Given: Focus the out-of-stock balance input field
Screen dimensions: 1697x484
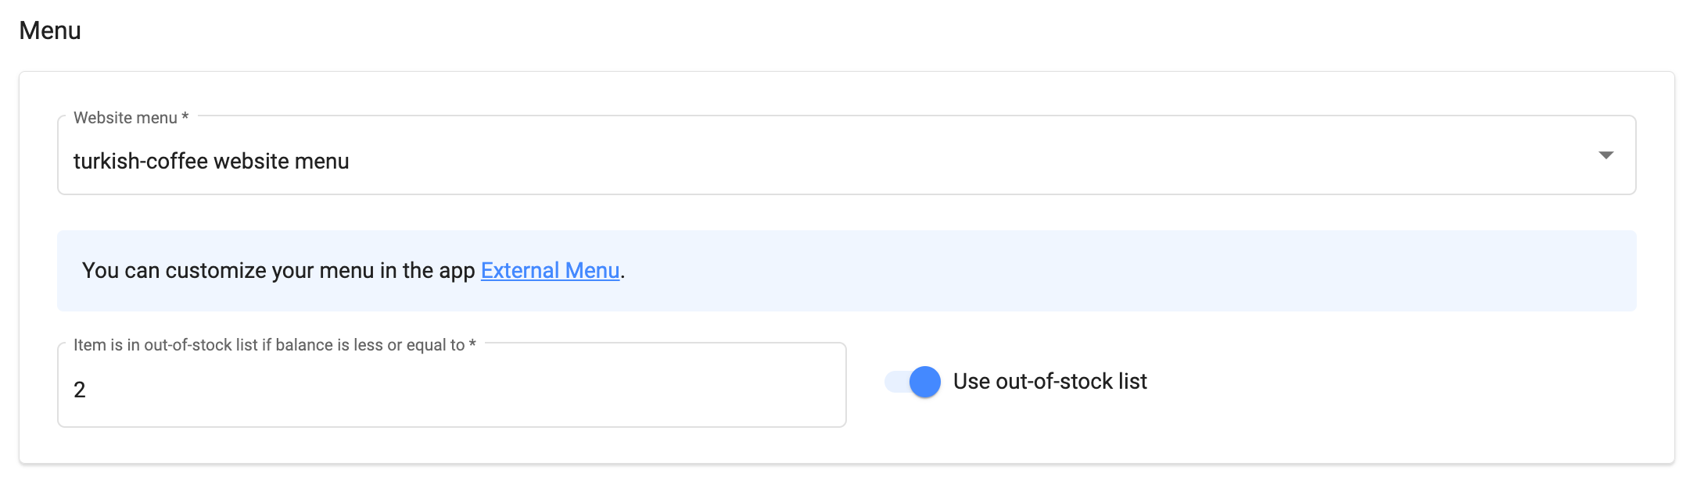Looking at the screenshot, I should (x=451, y=389).
